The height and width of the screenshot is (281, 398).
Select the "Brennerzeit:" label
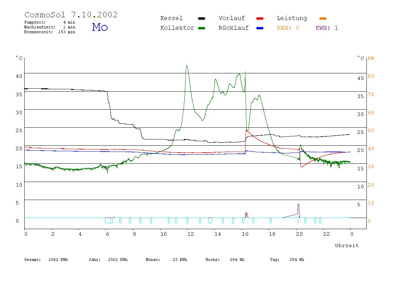38,32
